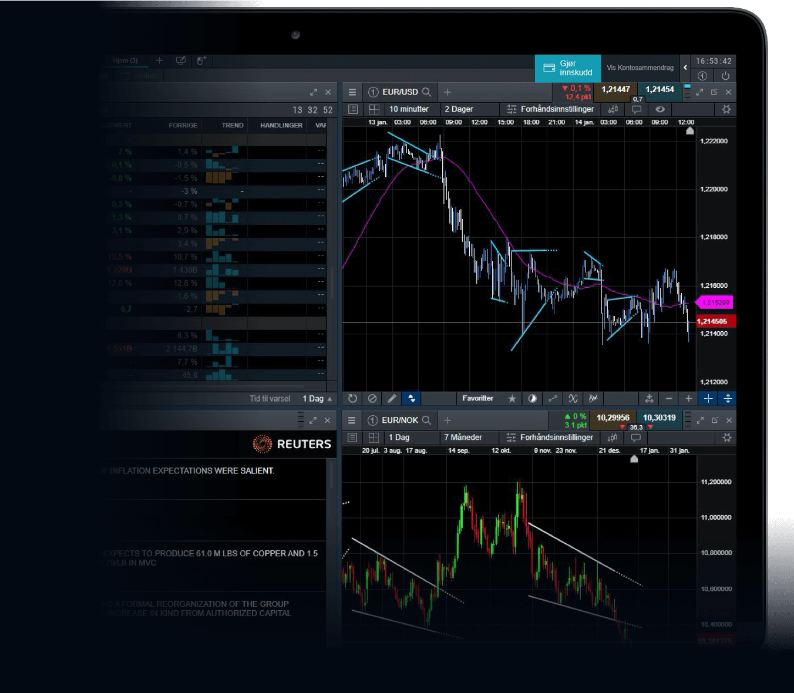Expand Forhåndsinnstillinger presets on EUR/USD chart
Viewport: 794px width, 693px height.
point(550,109)
